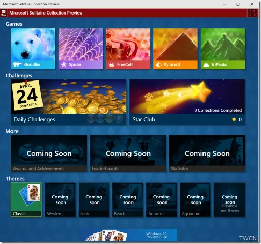Click the Create a new theme tile

229,200
